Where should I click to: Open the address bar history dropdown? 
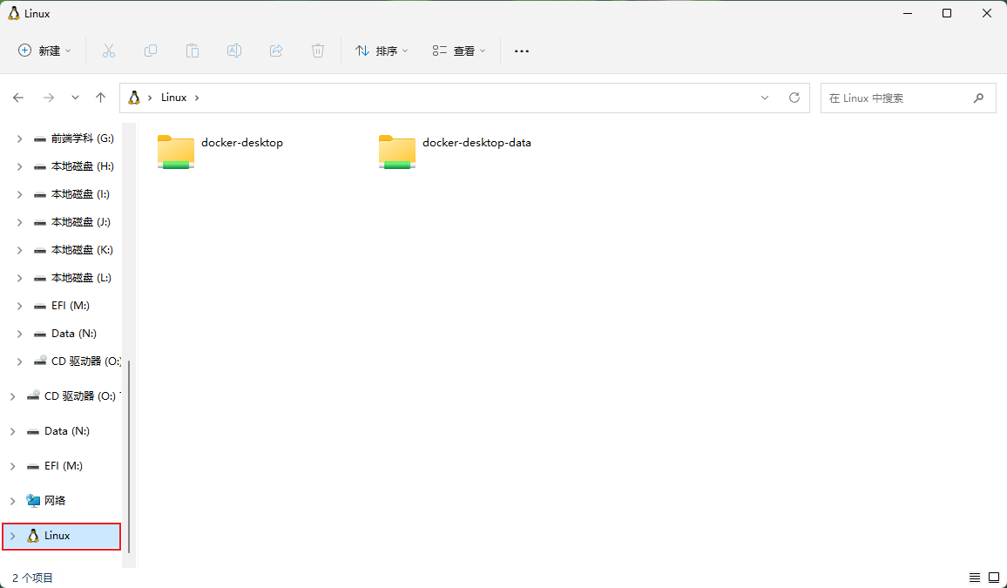(765, 98)
